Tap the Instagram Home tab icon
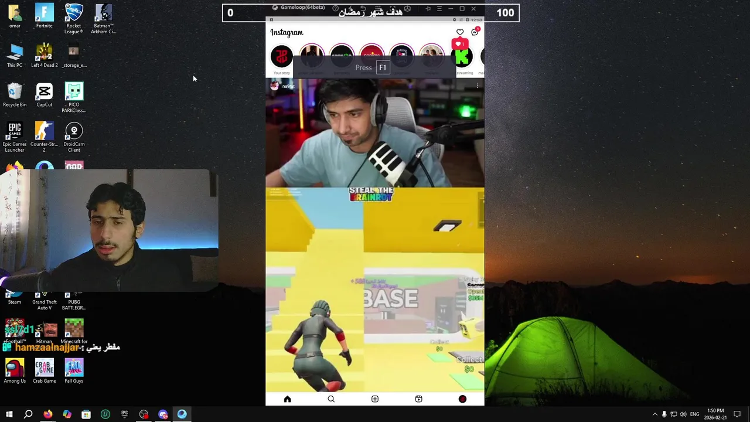 [x=287, y=399]
